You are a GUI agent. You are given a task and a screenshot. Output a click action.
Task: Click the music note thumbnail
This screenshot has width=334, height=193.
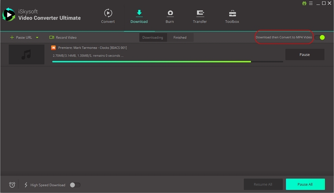(26, 55)
